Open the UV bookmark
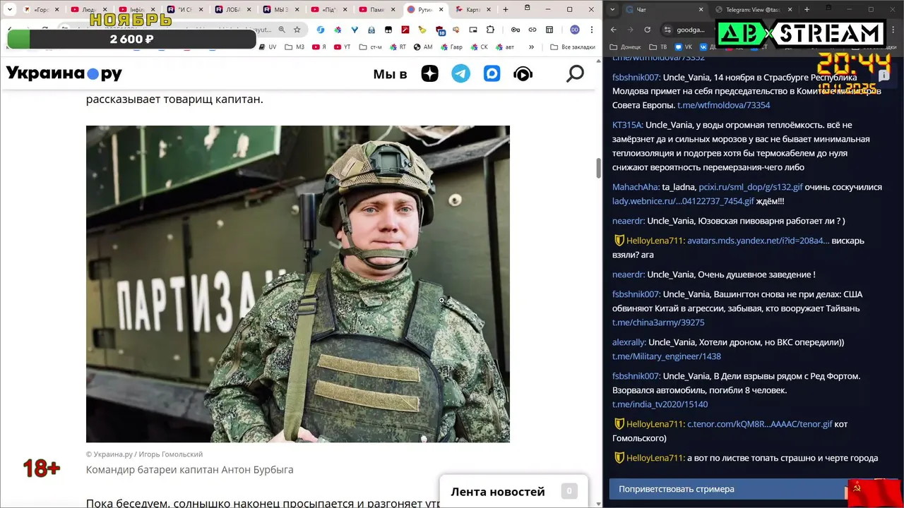This screenshot has height=508, width=904. 268,47
